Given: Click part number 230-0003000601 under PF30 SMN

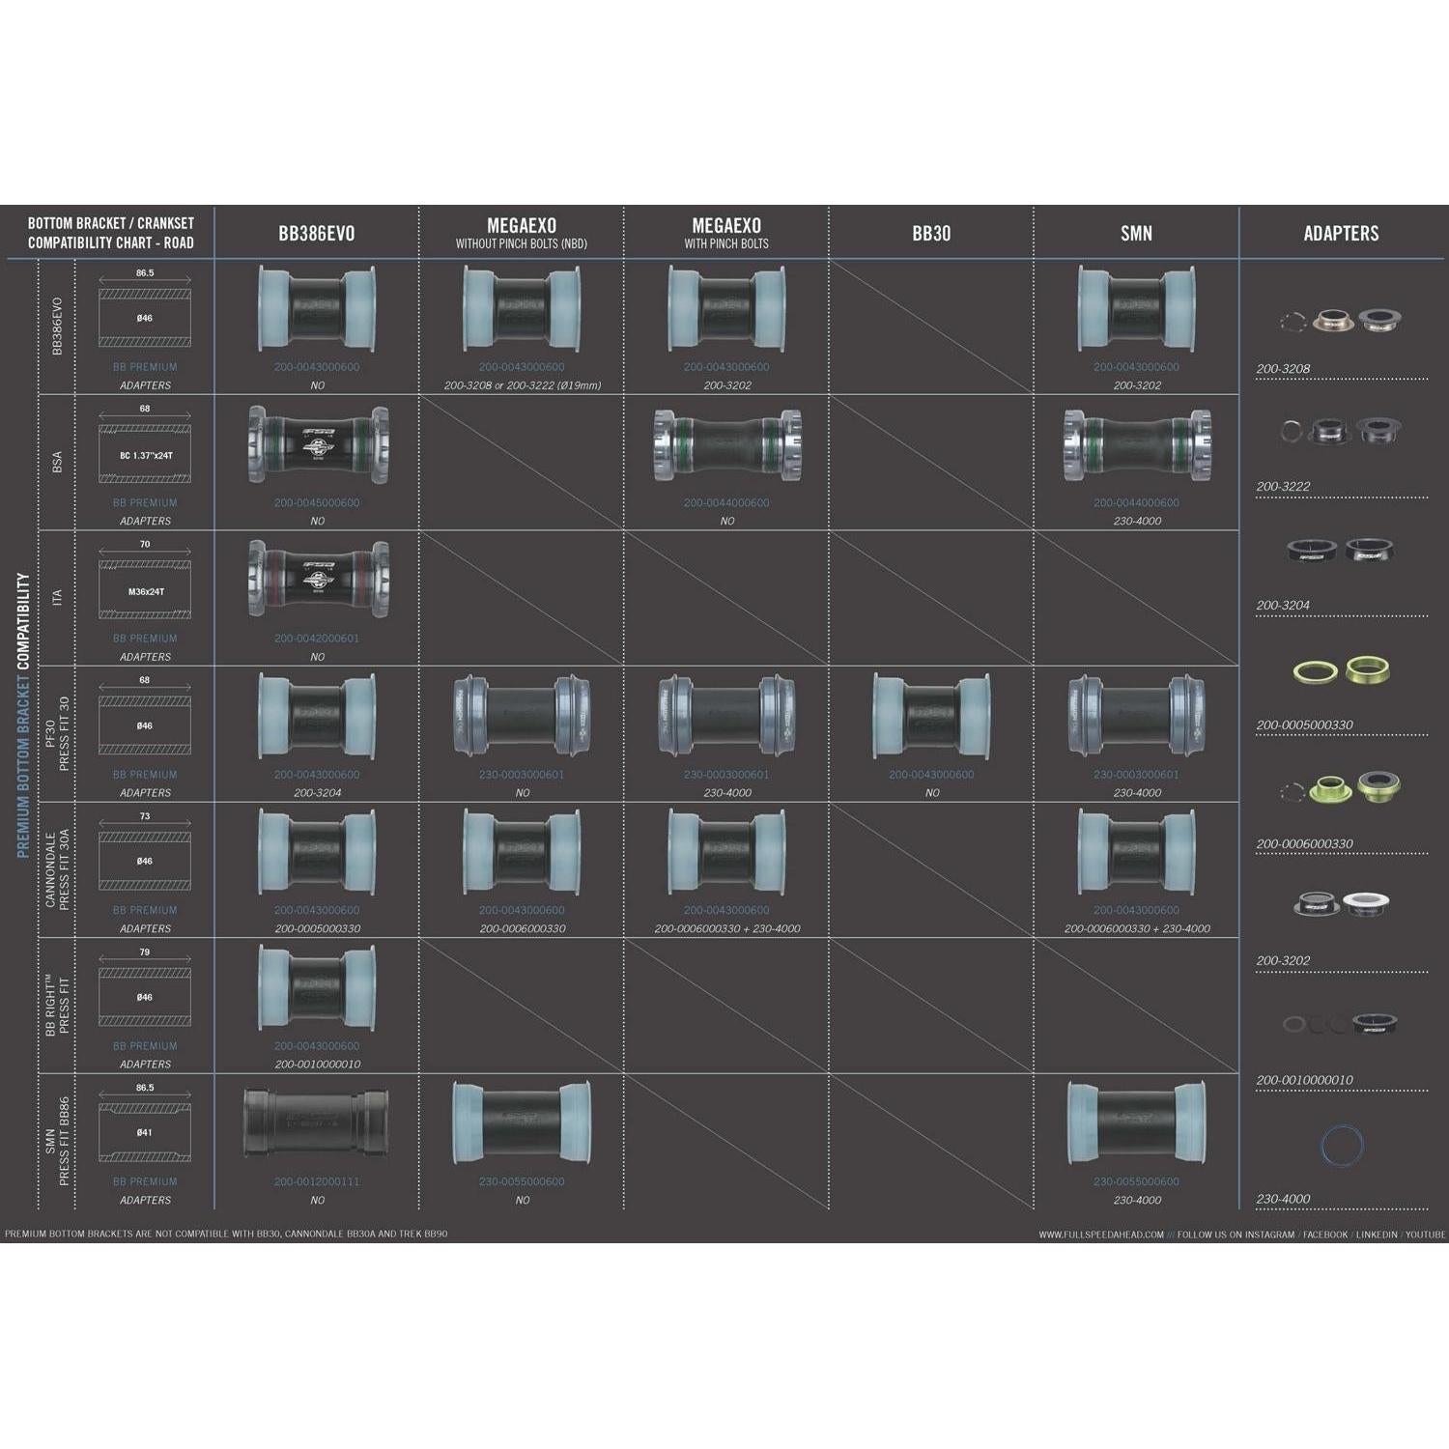Looking at the screenshot, I should coord(1136,775).
